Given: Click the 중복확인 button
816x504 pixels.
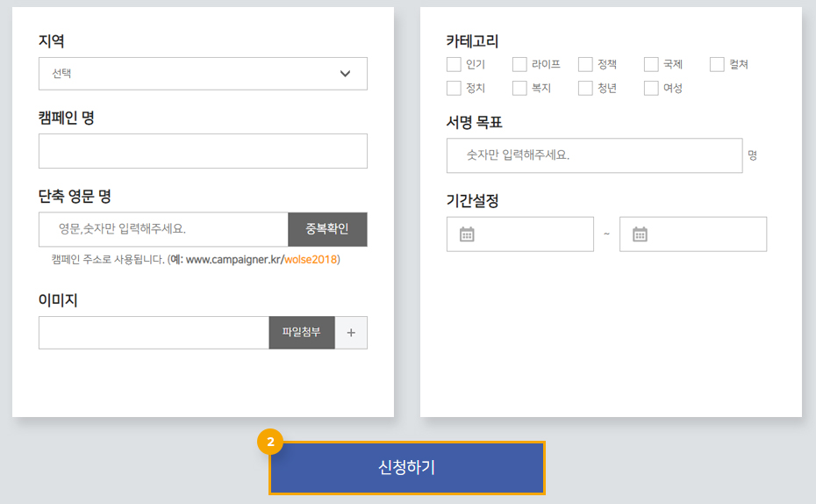Looking at the screenshot, I should click(327, 229).
